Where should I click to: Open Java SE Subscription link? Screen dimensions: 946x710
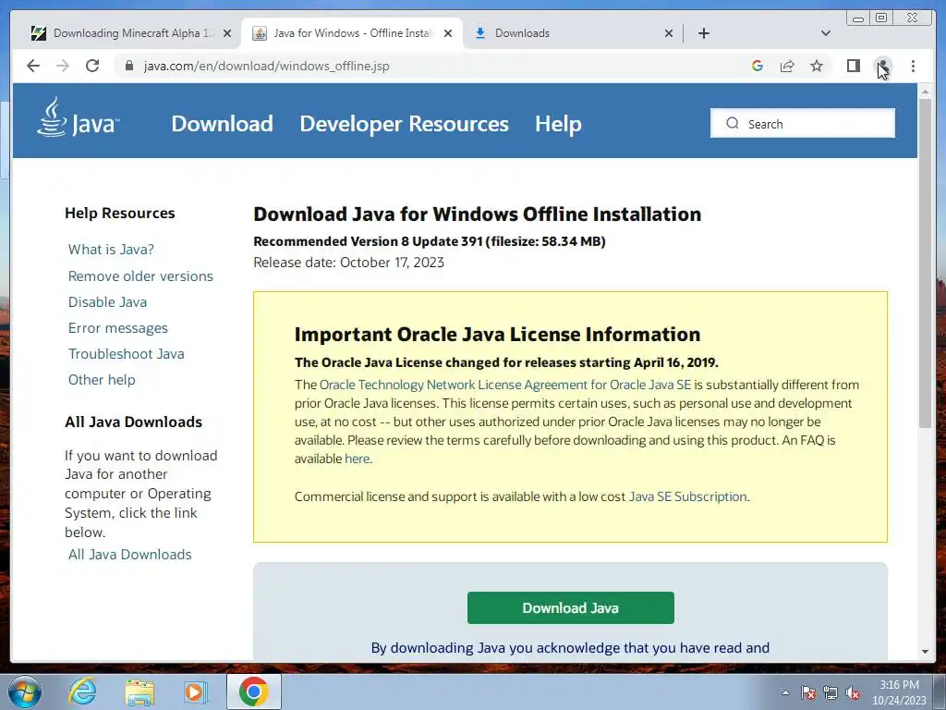(687, 496)
